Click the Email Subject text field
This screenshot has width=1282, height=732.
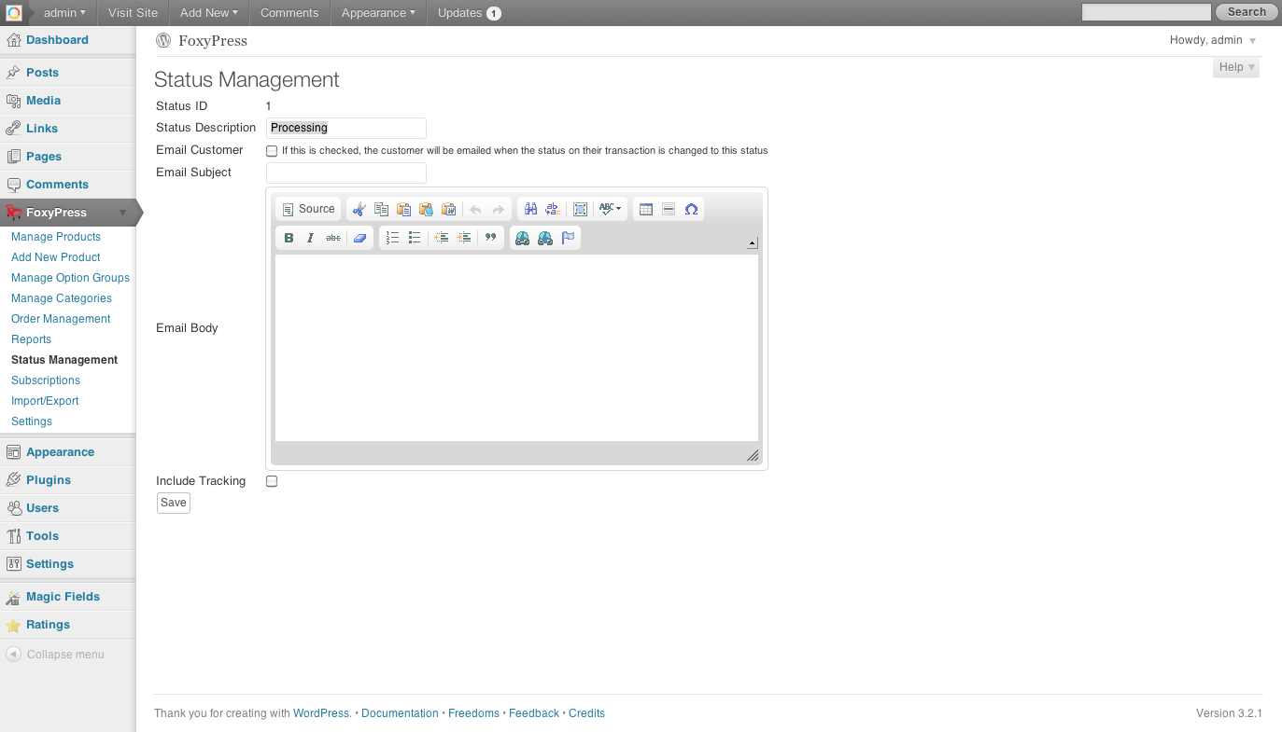click(345, 173)
